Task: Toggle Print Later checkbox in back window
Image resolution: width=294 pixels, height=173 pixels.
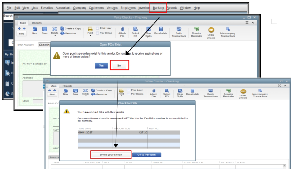Action: (x=97, y=28)
